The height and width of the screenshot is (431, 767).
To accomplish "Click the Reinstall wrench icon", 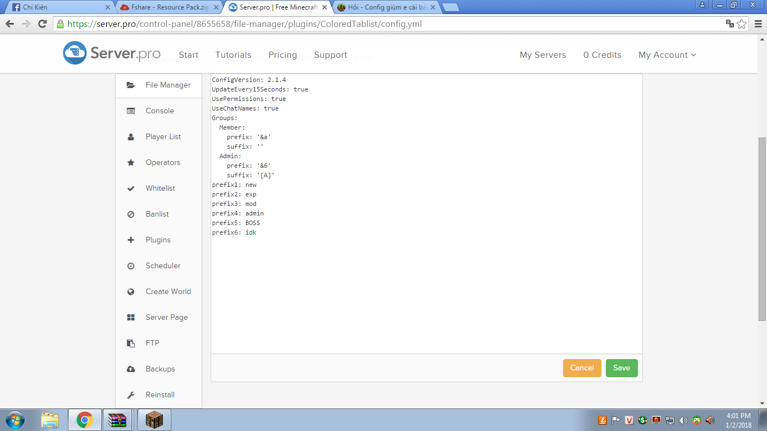I will coord(131,395).
